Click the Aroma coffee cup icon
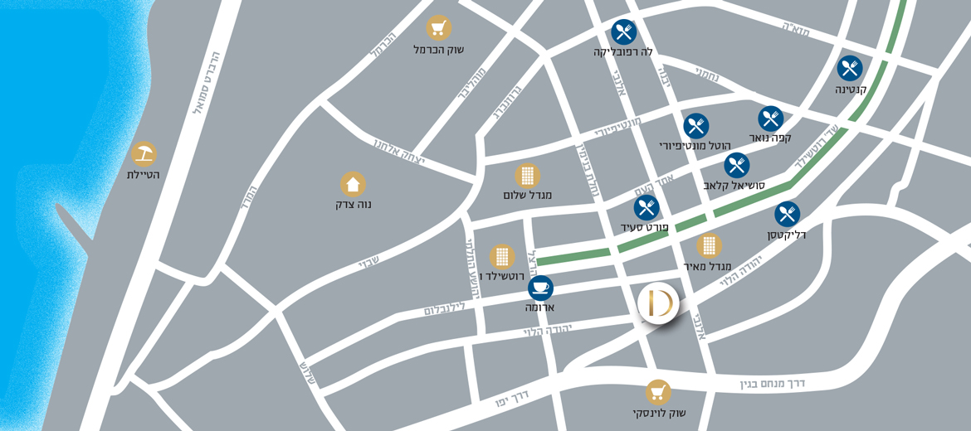 (x=540, y=288)
